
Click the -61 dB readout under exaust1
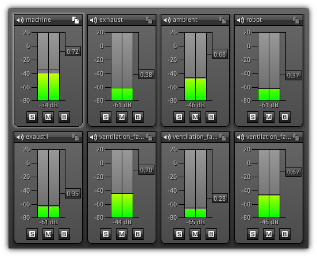coord(48,222)
